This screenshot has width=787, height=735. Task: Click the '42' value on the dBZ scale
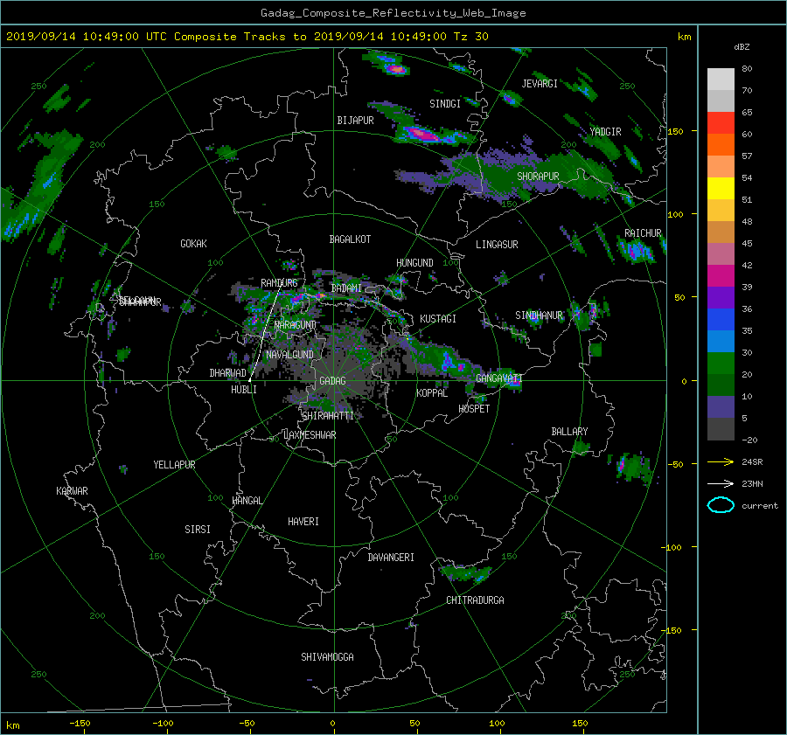747,266
